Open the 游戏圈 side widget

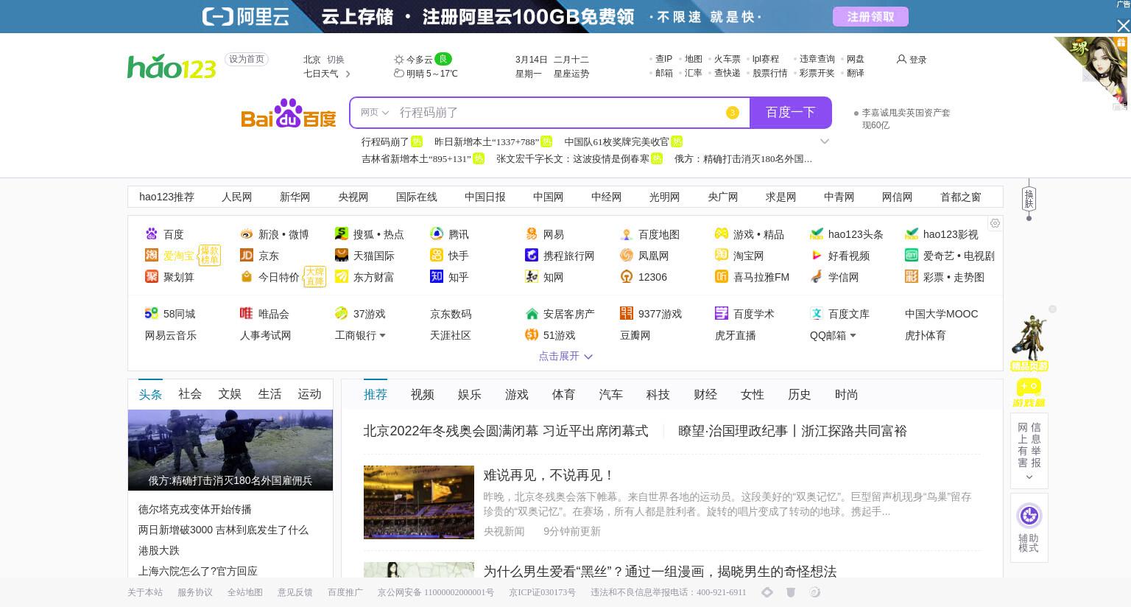(x=1029, y=393)
